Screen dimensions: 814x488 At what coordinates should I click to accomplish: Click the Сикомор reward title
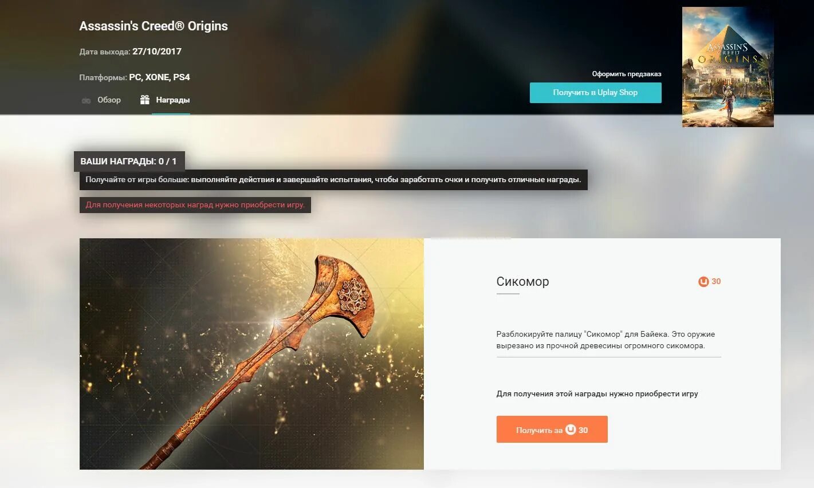(x=522, y=281)
